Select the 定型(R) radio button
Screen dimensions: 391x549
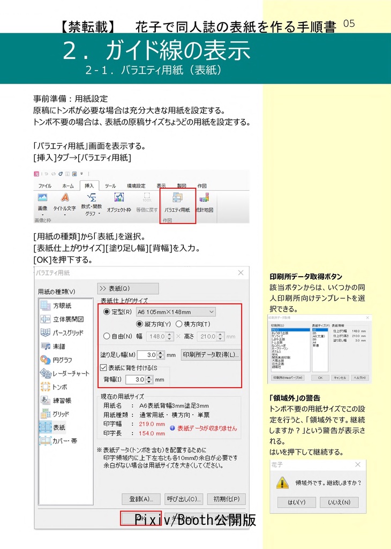(107, 311)
